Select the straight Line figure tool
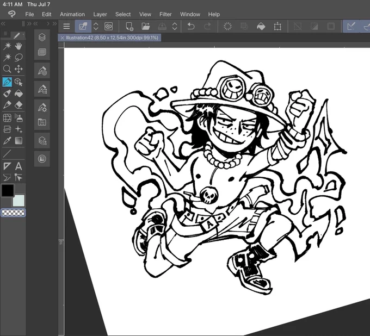The image size is (370, 336). 7,153
